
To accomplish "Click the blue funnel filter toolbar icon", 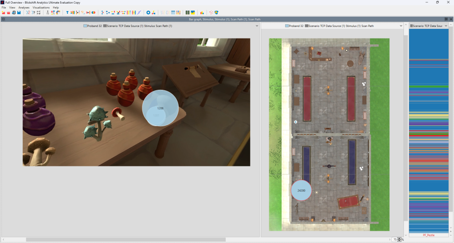I will click(67, 12).
